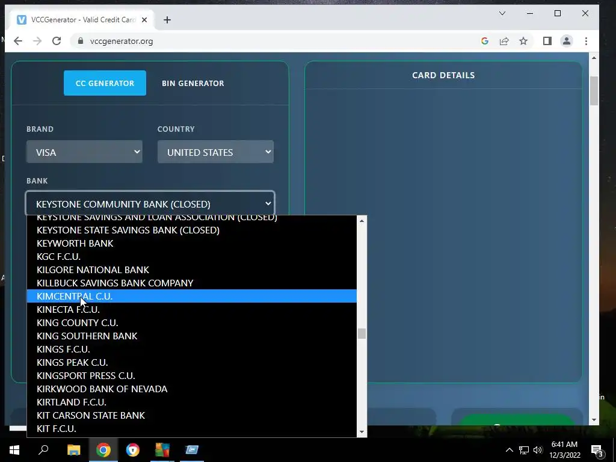This screenshot has width=616, height=462.
Task: Select KIT F.C.U. option
Action: [192, 428]
